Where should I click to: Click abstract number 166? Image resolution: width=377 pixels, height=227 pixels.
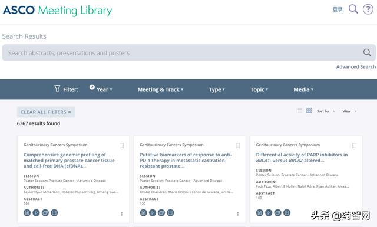pyautogui.click(x=27, y=203)
